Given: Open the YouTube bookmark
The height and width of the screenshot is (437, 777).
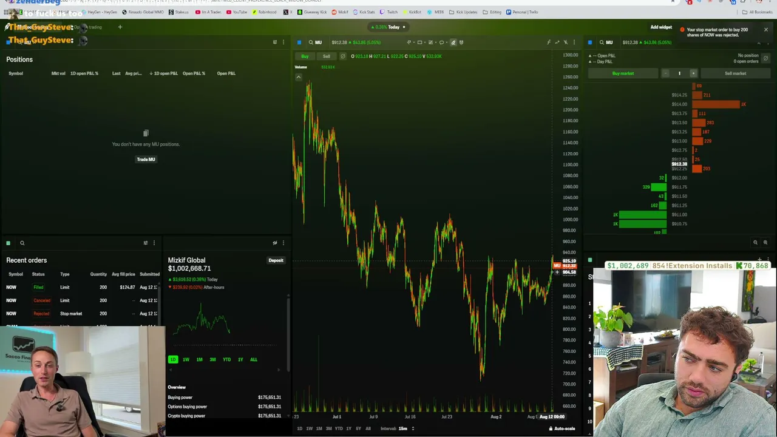Looking at the screenshot, I should click(237, 12).
